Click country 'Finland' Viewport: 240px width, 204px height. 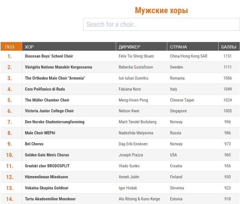click(176, 177)
